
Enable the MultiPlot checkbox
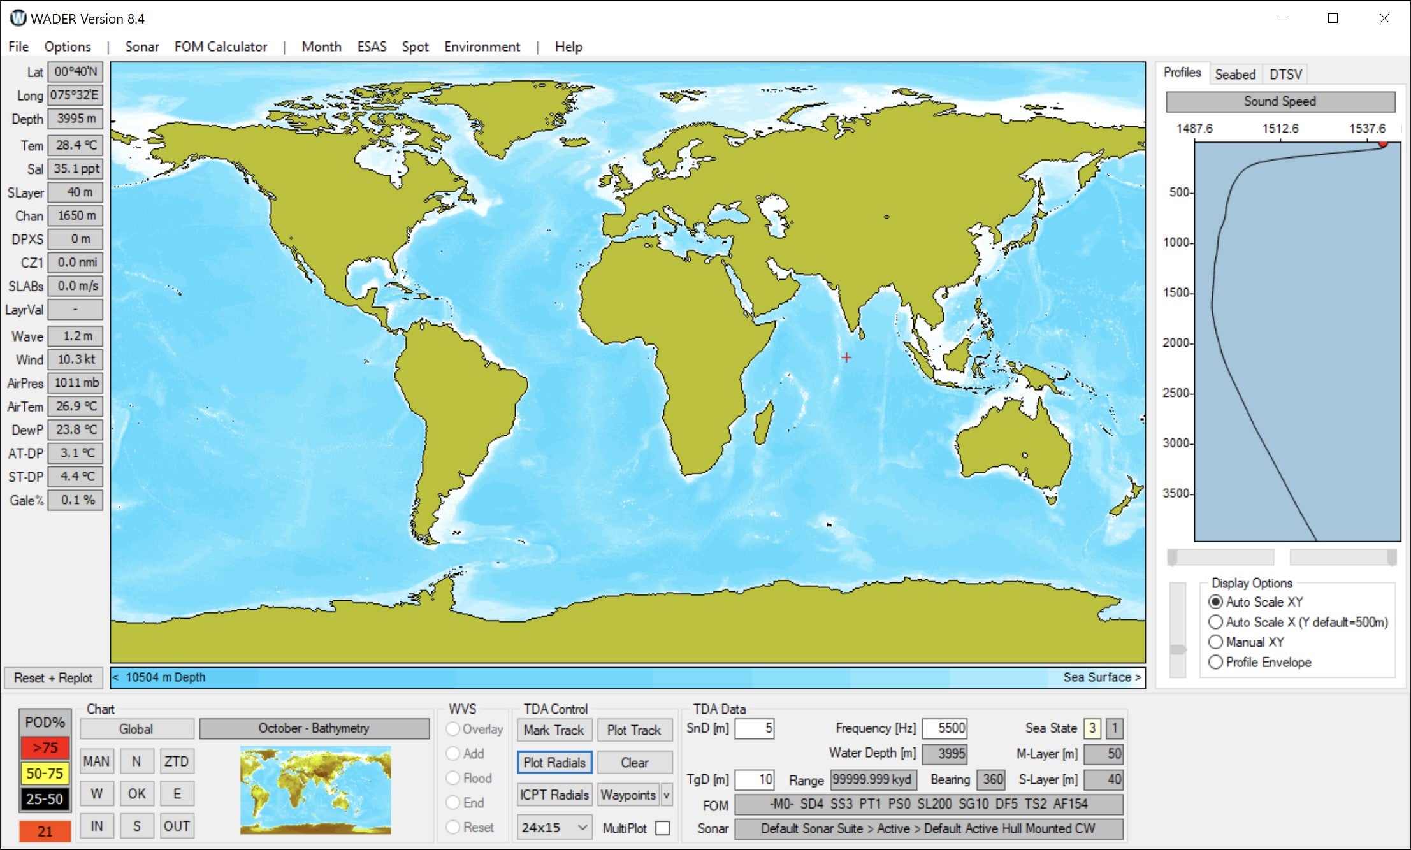(x=663, y=828)
